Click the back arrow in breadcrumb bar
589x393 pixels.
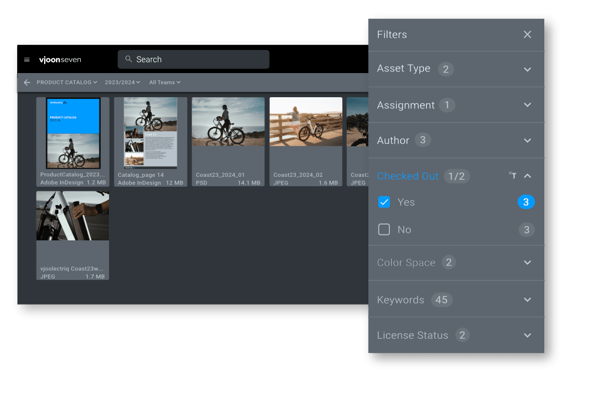point(27,82)
